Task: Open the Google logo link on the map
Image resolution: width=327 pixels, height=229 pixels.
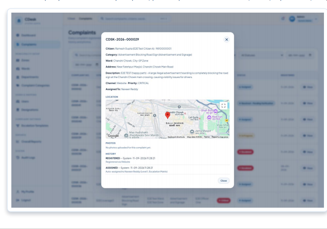Action: click(x=113, y=136)
